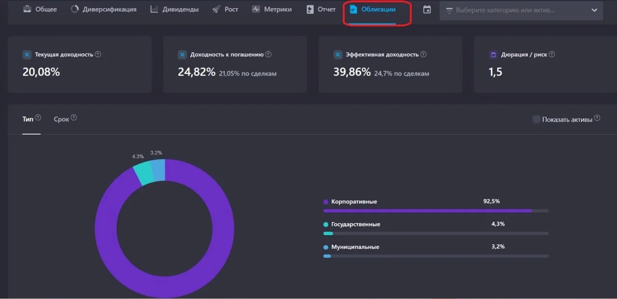
Task: Click the teal 4.3% donut segment
Action: click(144, 174)
